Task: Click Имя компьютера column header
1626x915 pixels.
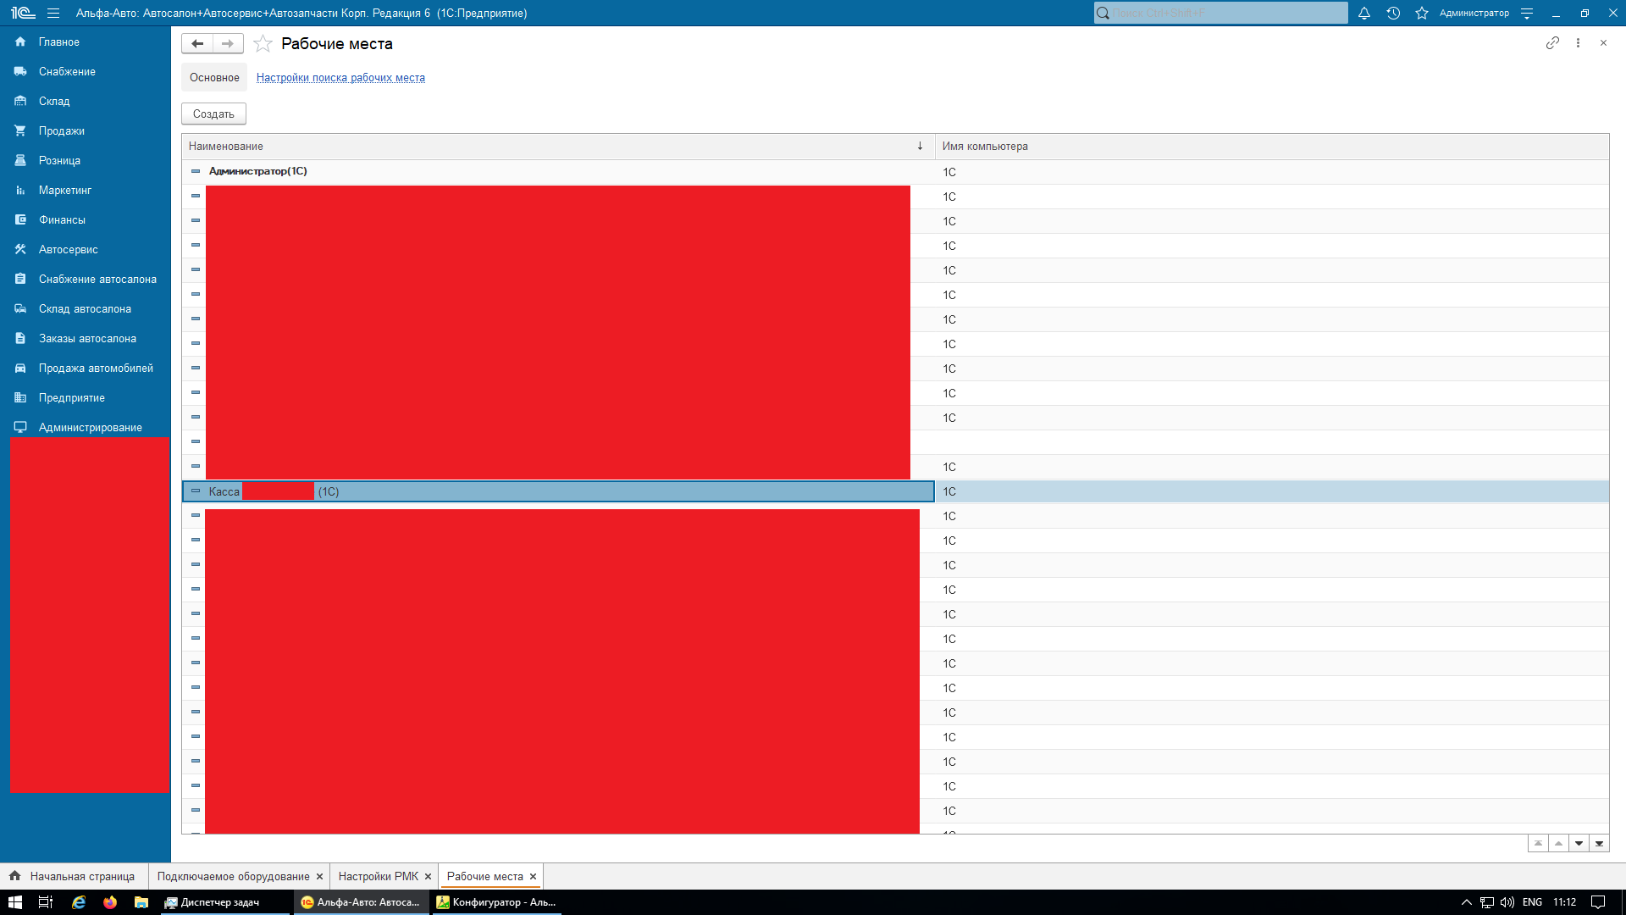Action: coord(1272,146)
